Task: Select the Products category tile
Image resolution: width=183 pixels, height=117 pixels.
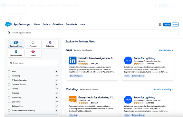Action: pyautogui.click(x=33, y=44)
